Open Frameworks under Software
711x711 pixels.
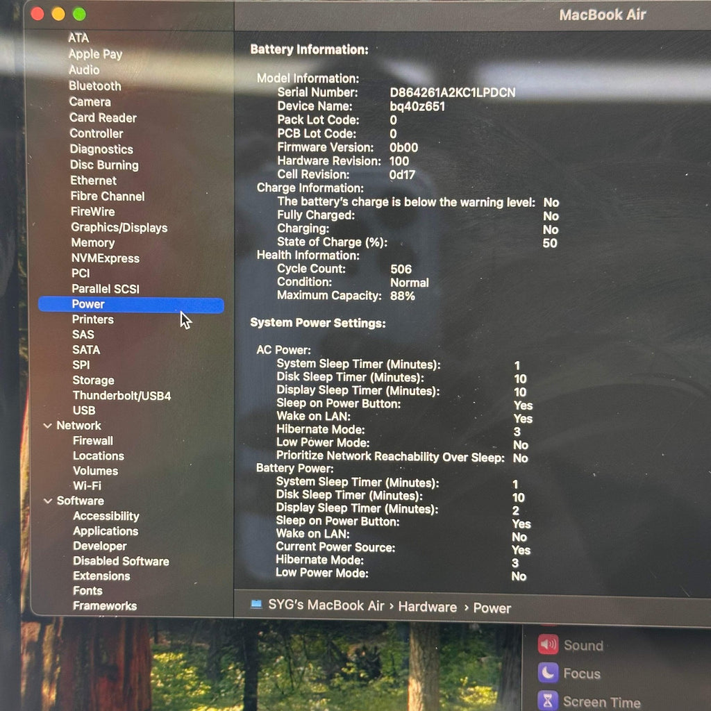105,605
